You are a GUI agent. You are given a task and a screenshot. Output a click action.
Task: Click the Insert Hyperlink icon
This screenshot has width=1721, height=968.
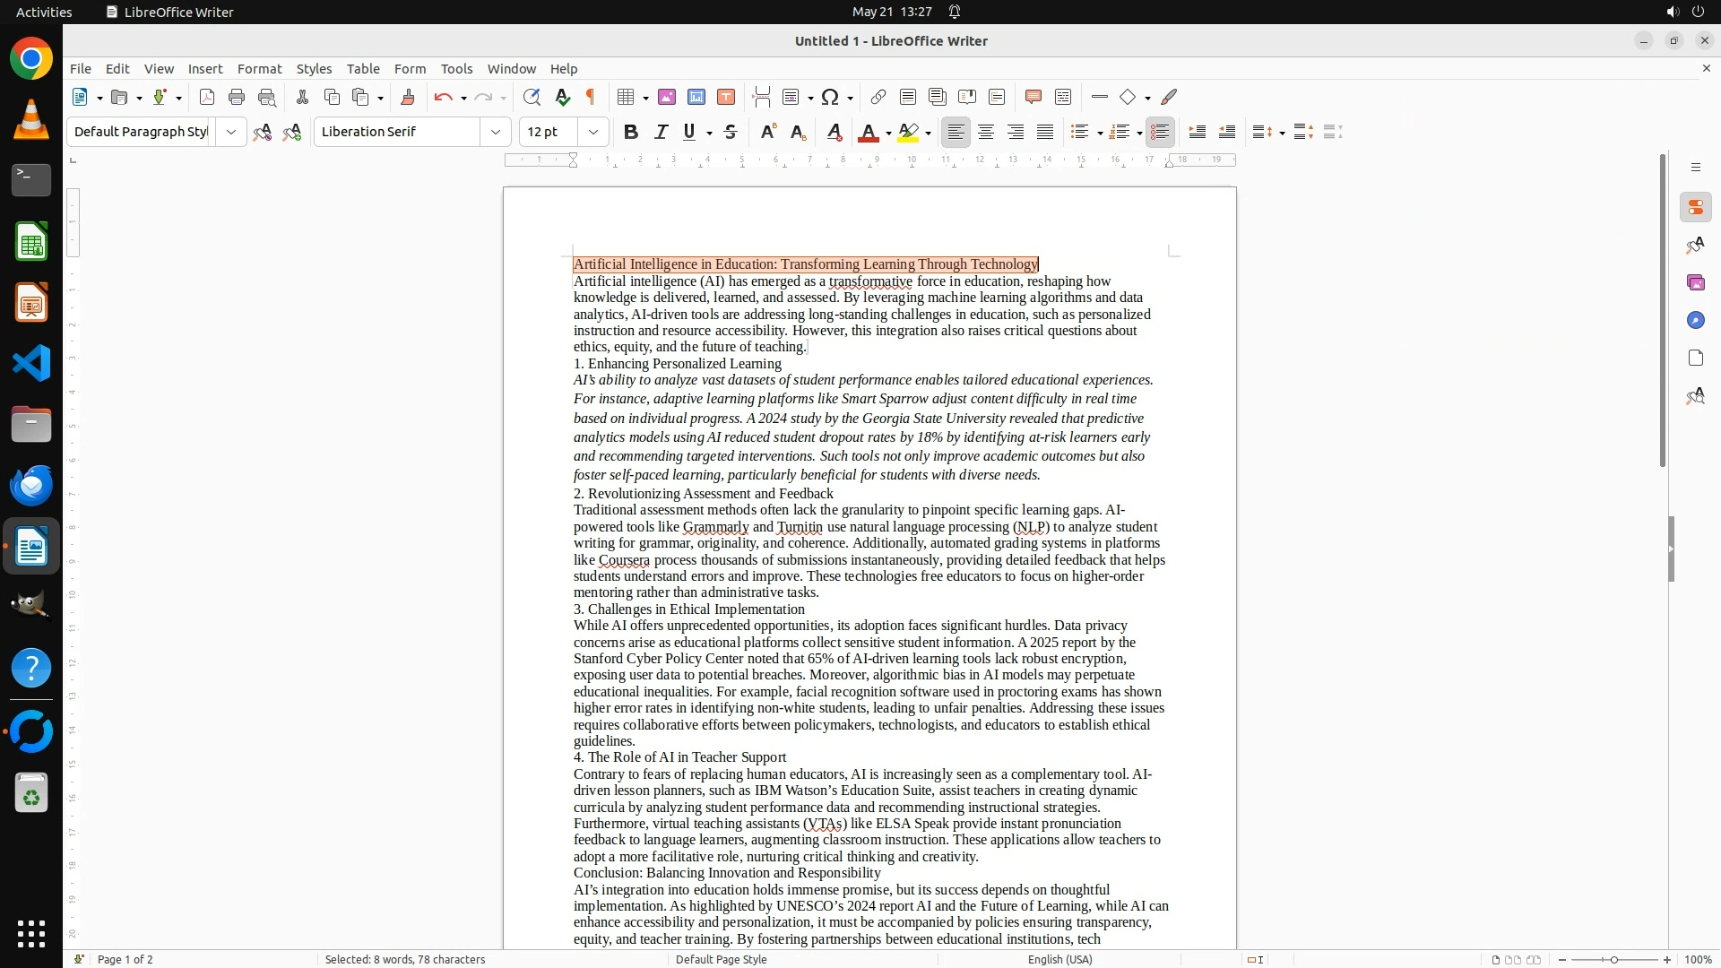[878, 97]
